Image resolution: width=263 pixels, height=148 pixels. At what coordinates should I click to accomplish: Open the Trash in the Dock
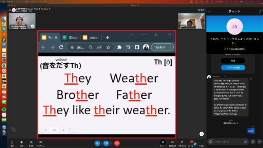pos(4,133)
